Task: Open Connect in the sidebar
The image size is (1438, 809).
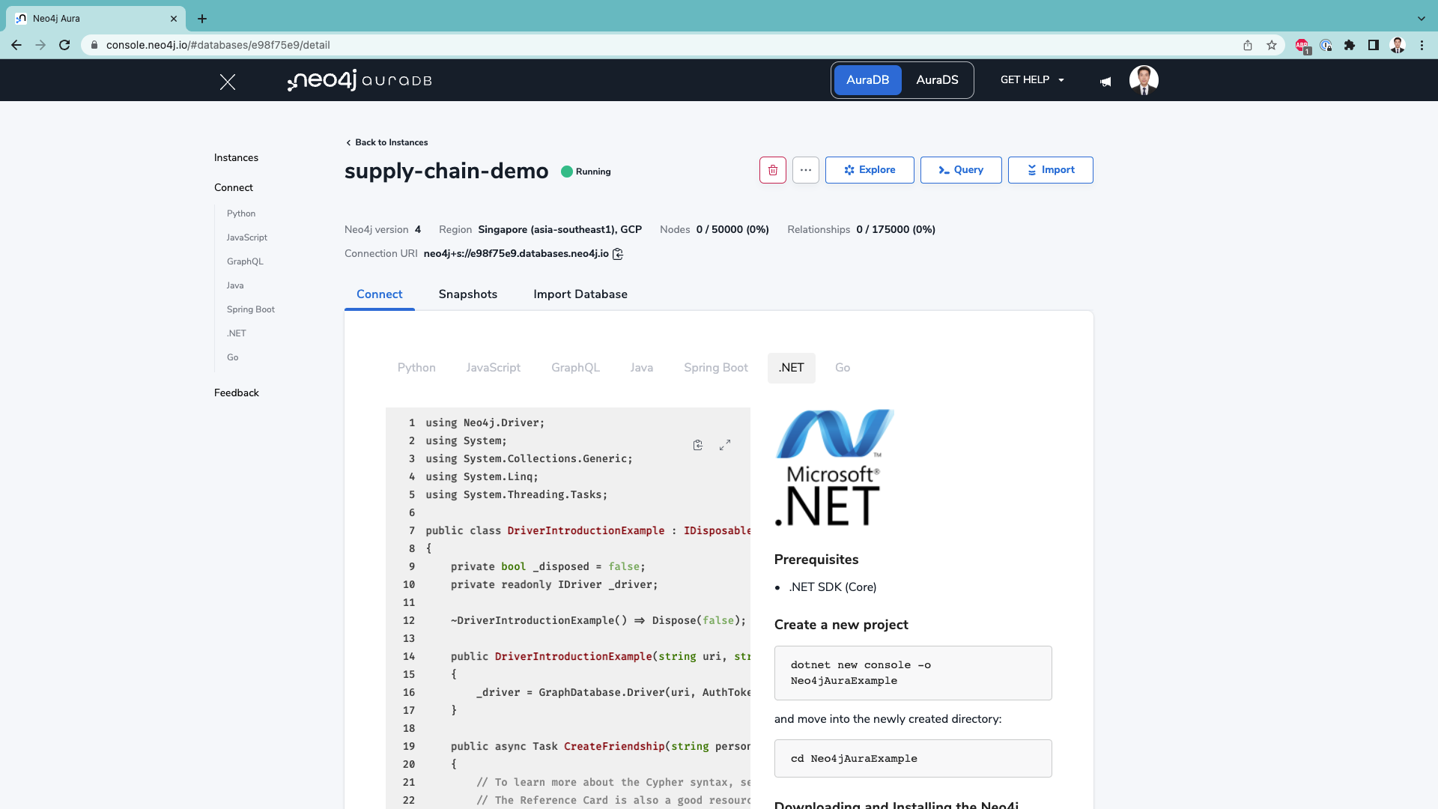Action: tap(234, 188)
